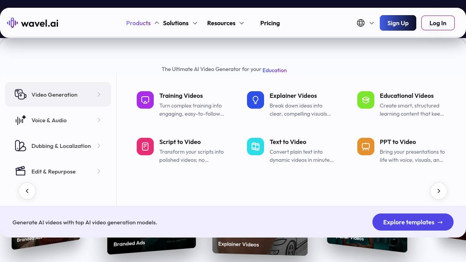Choose the Script to Video pink icon

pyautogui.click(x=145, y=146)
